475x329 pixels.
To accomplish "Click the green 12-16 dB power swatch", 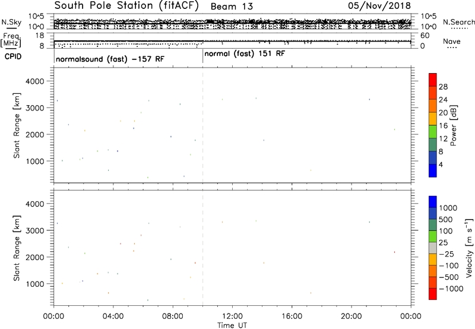I will 433,131.
